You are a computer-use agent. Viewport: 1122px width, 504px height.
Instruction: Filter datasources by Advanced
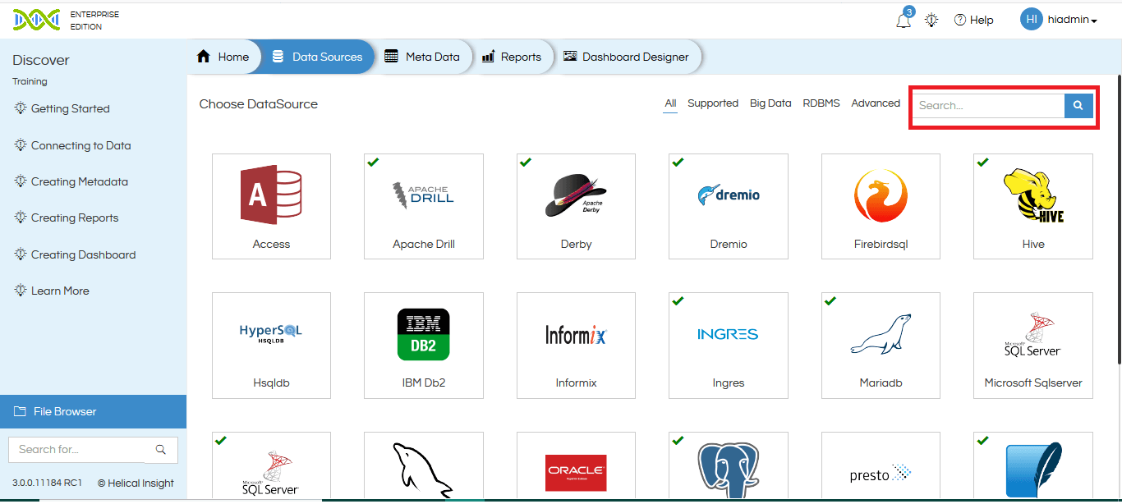876,103
